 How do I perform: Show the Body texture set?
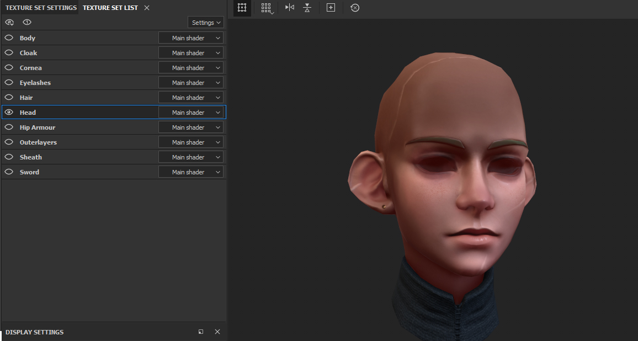(x=9, y=38)
